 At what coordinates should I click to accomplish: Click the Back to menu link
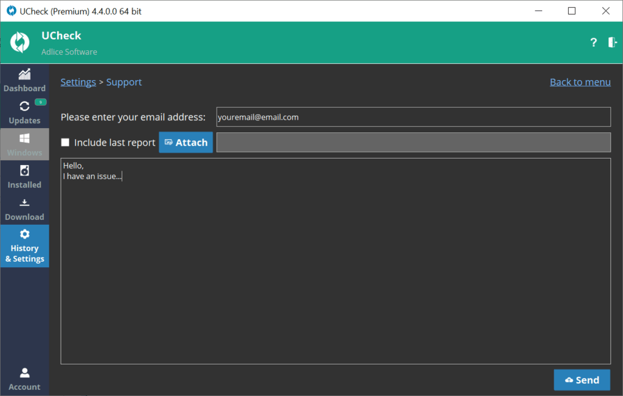tap(580, 82)
